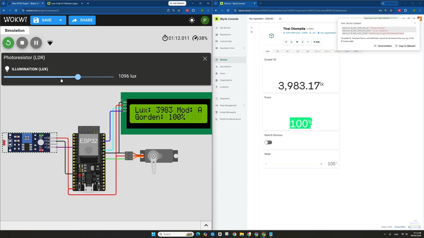424x238 pixels.
Task: Click the Users sidebar icon
Action: click(217, 74)
